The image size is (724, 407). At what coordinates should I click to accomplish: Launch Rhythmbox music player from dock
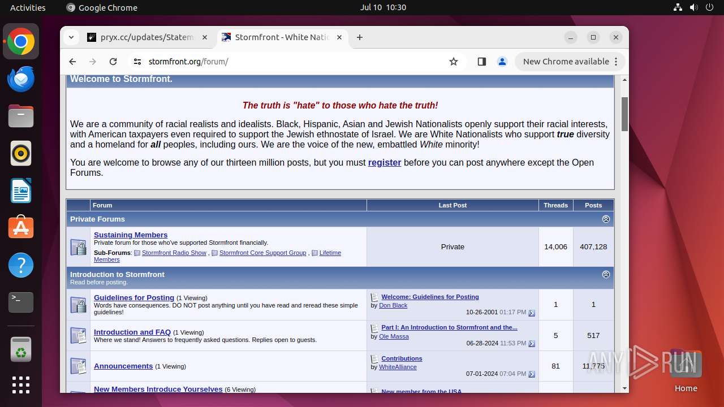coord(21,154)
